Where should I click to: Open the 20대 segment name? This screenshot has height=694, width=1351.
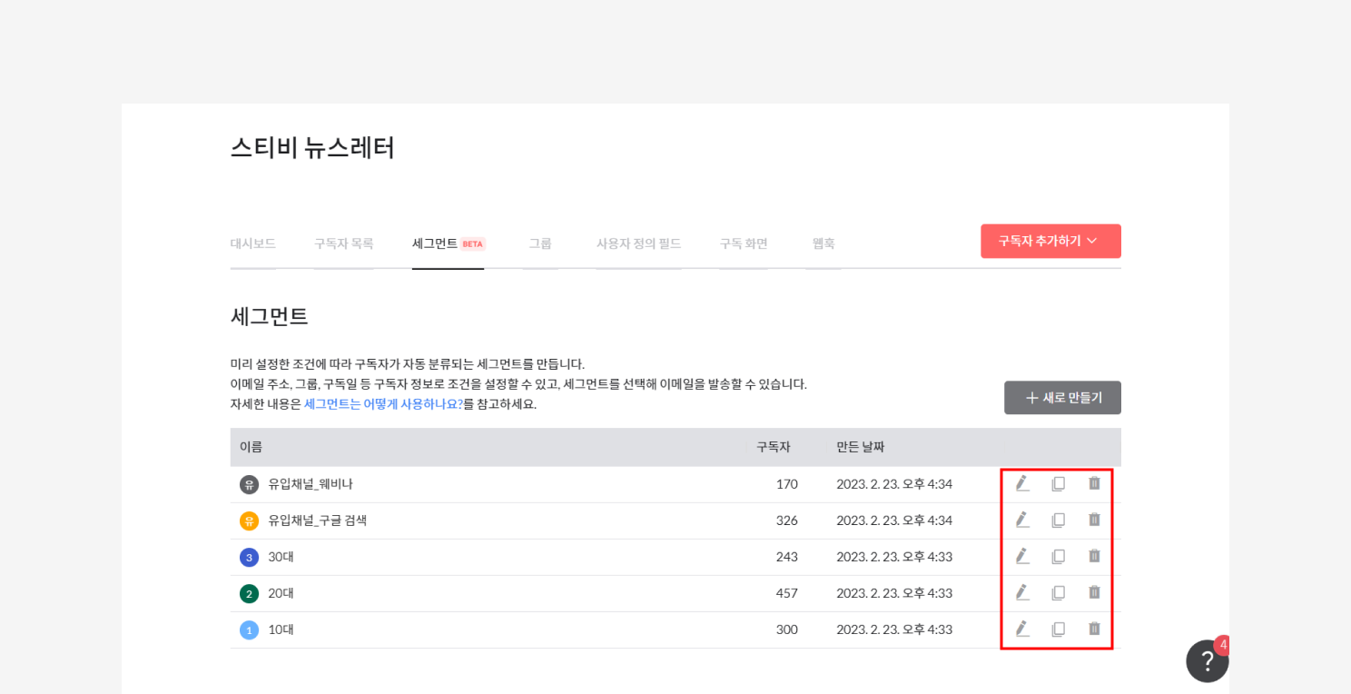[x=281, y=593]
